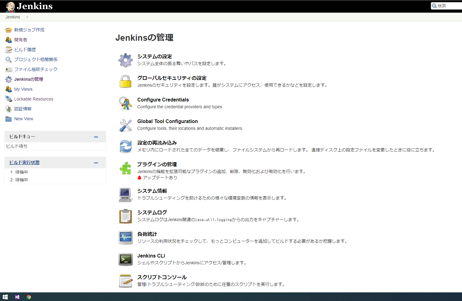Click the ビルド履歴 notepad icon
This screenshot has width=462, height=301.
[x=9, y=50]
